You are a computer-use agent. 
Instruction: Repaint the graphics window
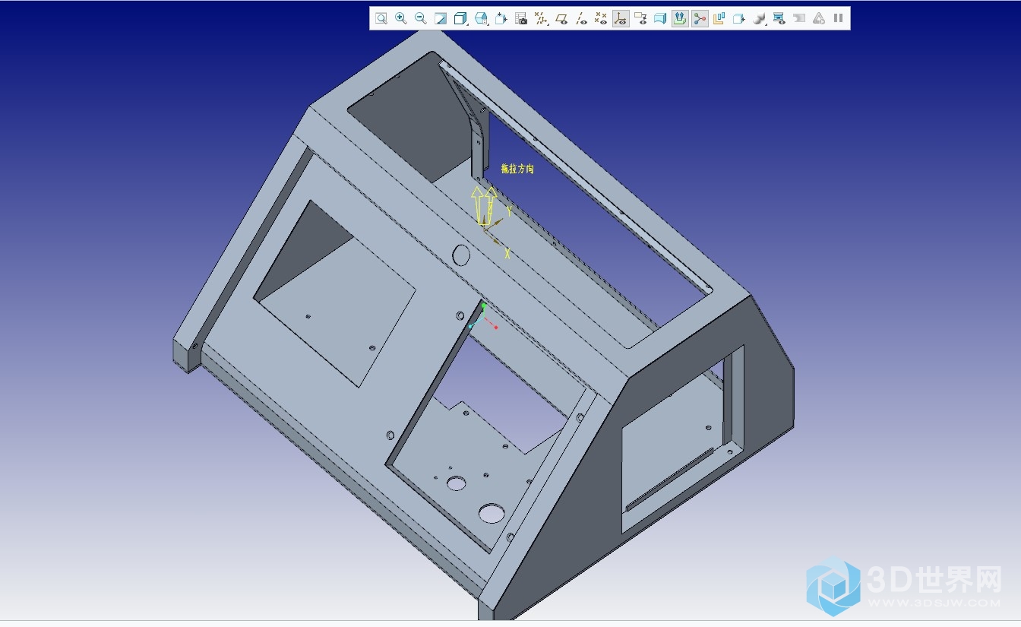click(x=441, y=18)
